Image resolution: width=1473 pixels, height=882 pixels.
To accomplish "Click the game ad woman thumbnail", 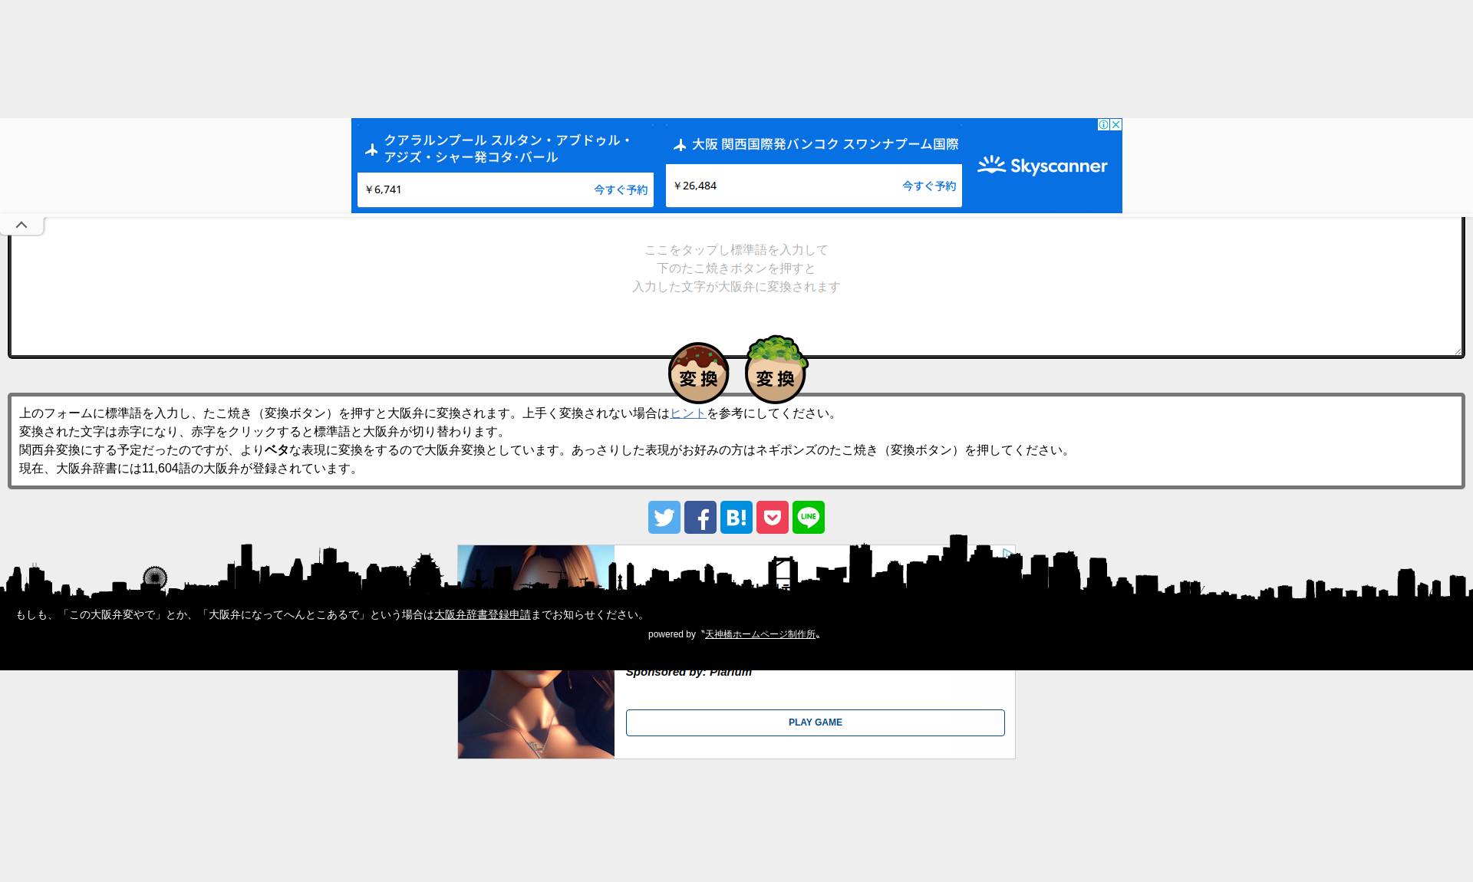I will tap(535, 713).
